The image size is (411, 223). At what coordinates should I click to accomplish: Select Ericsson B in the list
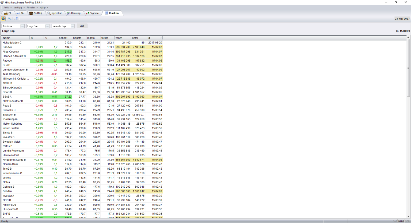(9, 115)
